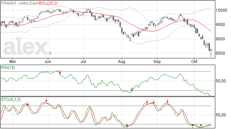231x129 pixels.
Task: Click the red sell arrow on the RSI chart
Action: click(60, 72)
